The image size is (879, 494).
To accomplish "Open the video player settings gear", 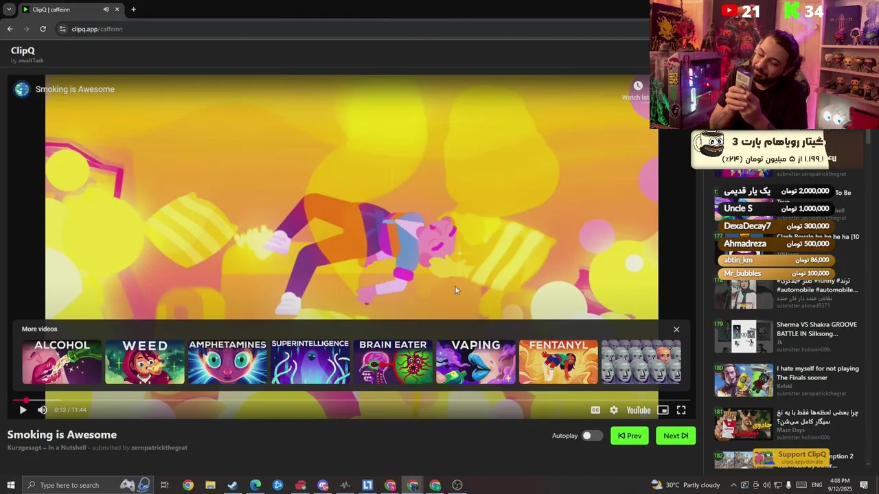I will coord(614,410).
